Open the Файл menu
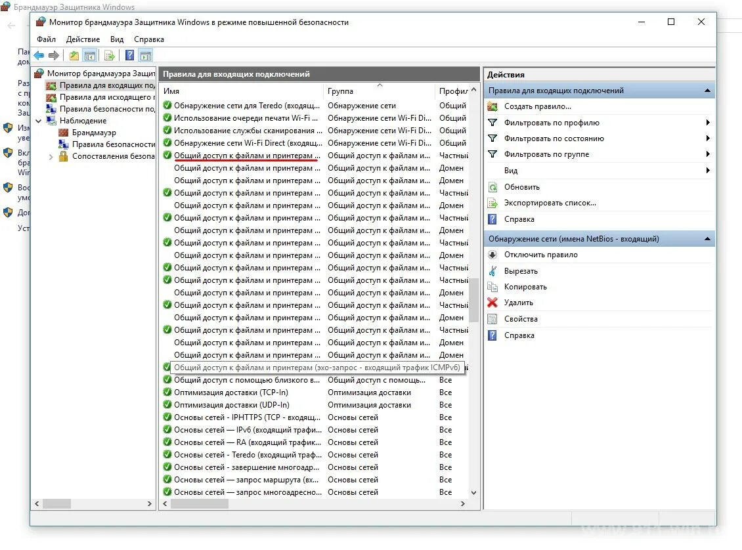The height and width of the screenshot is (550, 742). coord(47,39)
